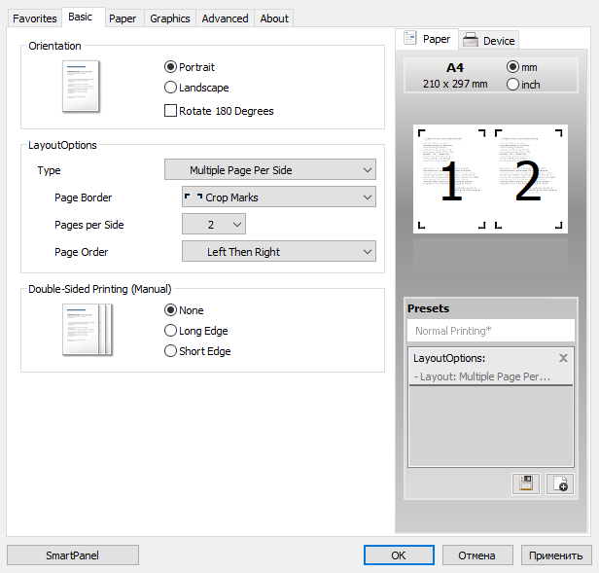Click the portrait orientation page preview icon

coord(82,85)
